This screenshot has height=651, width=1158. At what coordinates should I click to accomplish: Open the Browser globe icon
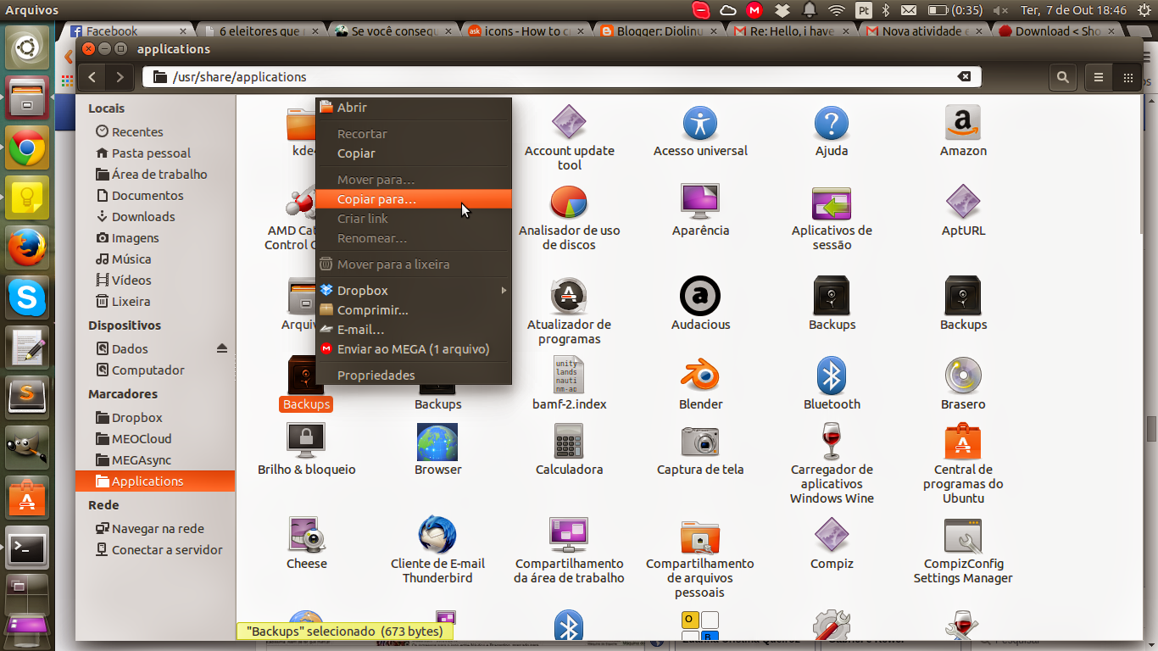[x=437, y=441]
